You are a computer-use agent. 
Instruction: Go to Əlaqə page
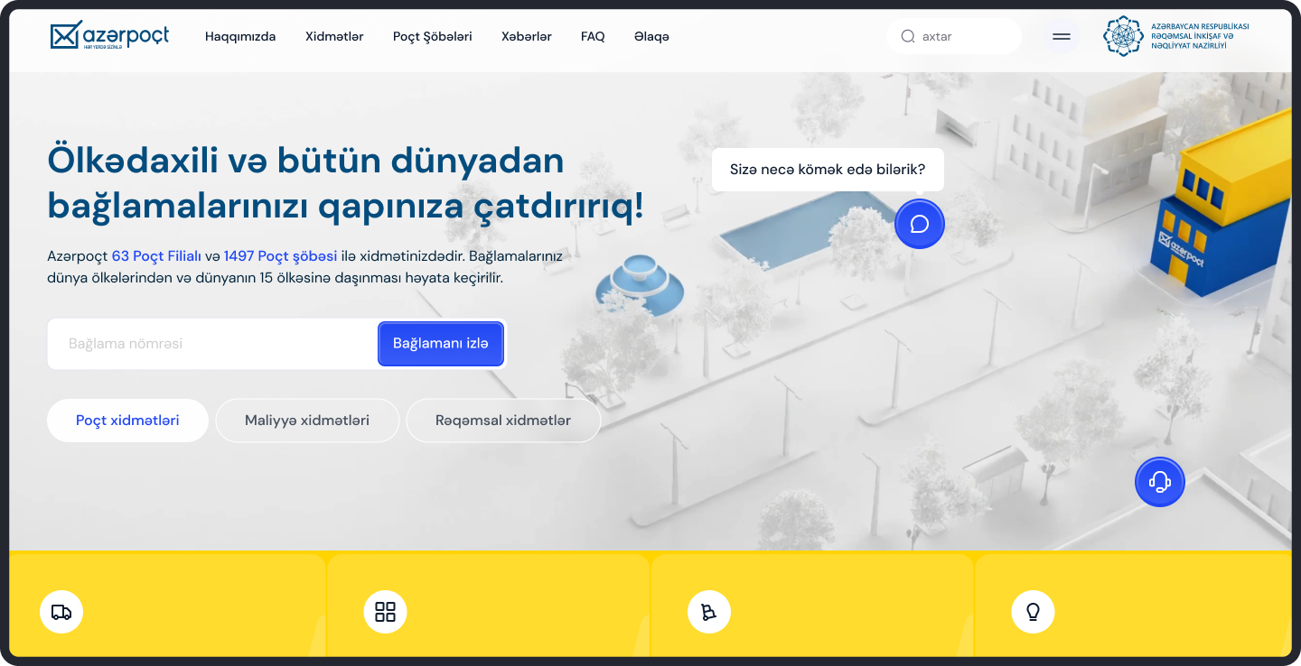click(x=651, y=37)
